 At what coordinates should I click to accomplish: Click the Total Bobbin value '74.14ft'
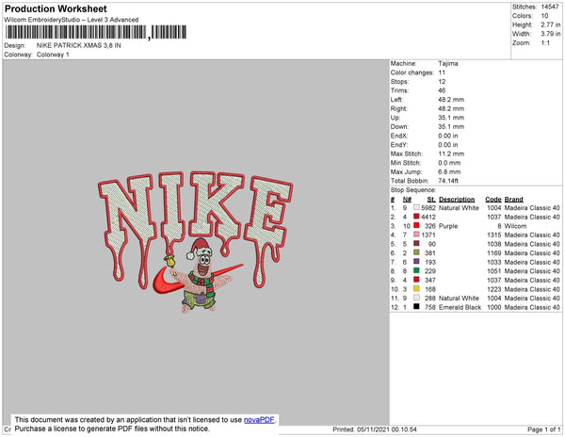448,181
